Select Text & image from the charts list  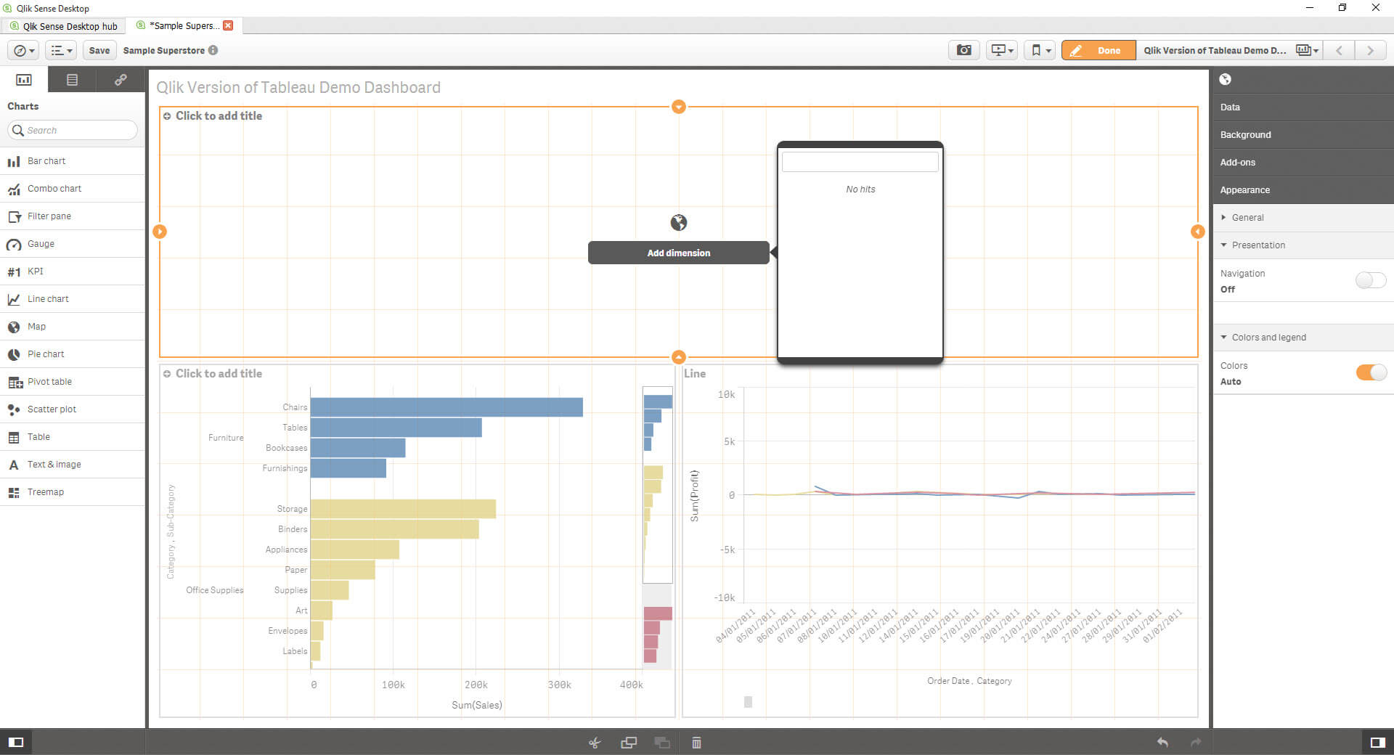tap(73, 465)
